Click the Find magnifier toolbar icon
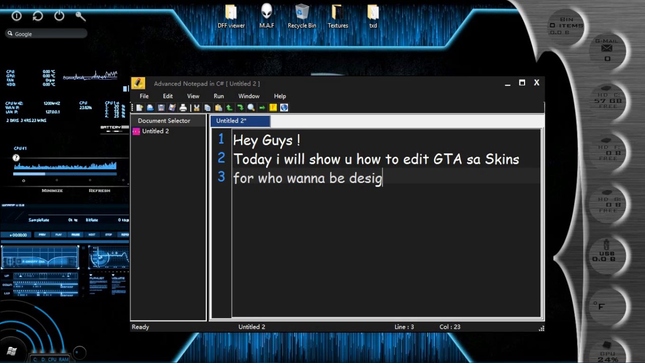Image resolution: width=645 pixels, height=363 pixels. pyautogui.click(x=251, y=107)
